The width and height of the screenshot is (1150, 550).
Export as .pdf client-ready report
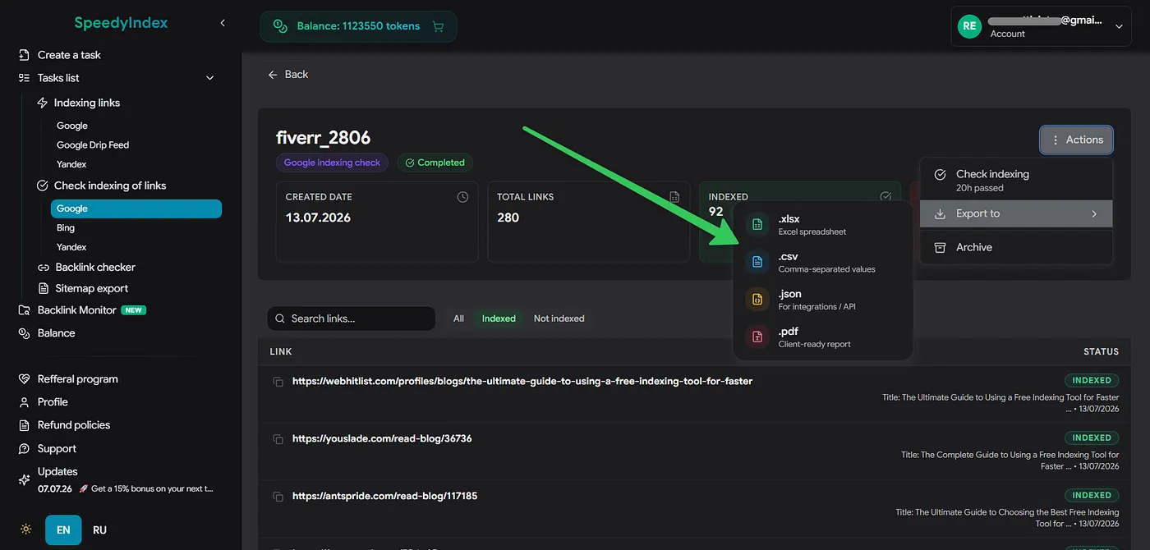point(823,337)
